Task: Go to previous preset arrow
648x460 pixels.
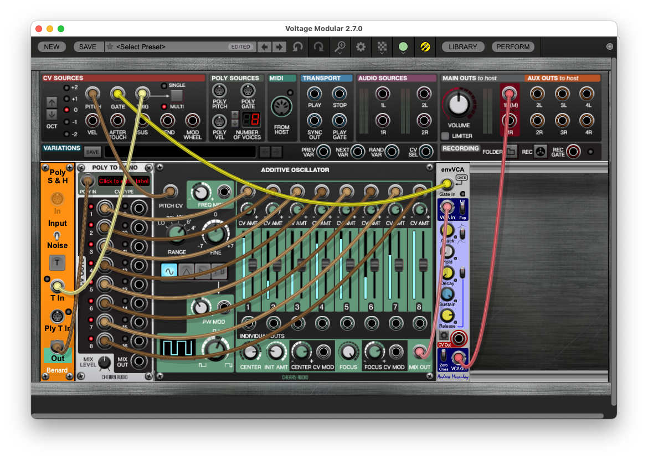Action: [x=265, y=46]
